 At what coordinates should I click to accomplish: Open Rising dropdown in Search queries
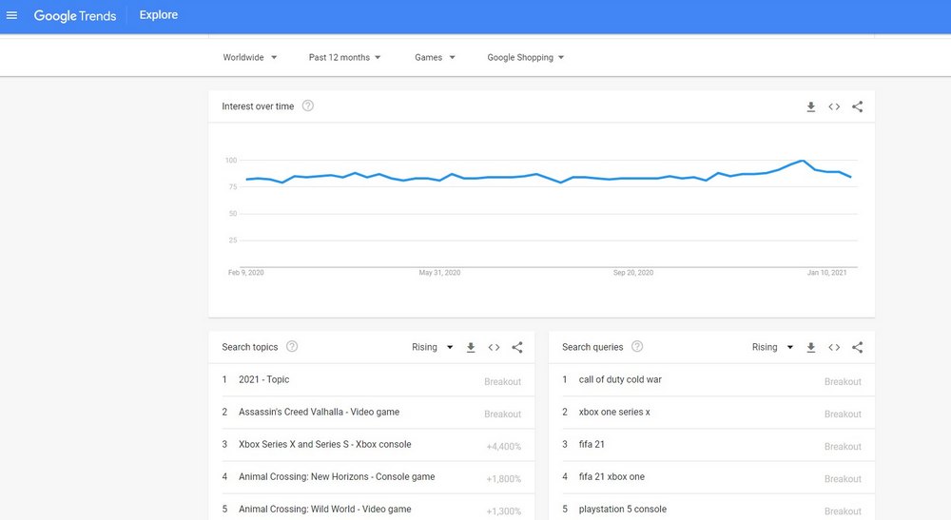tap(772, 347)
